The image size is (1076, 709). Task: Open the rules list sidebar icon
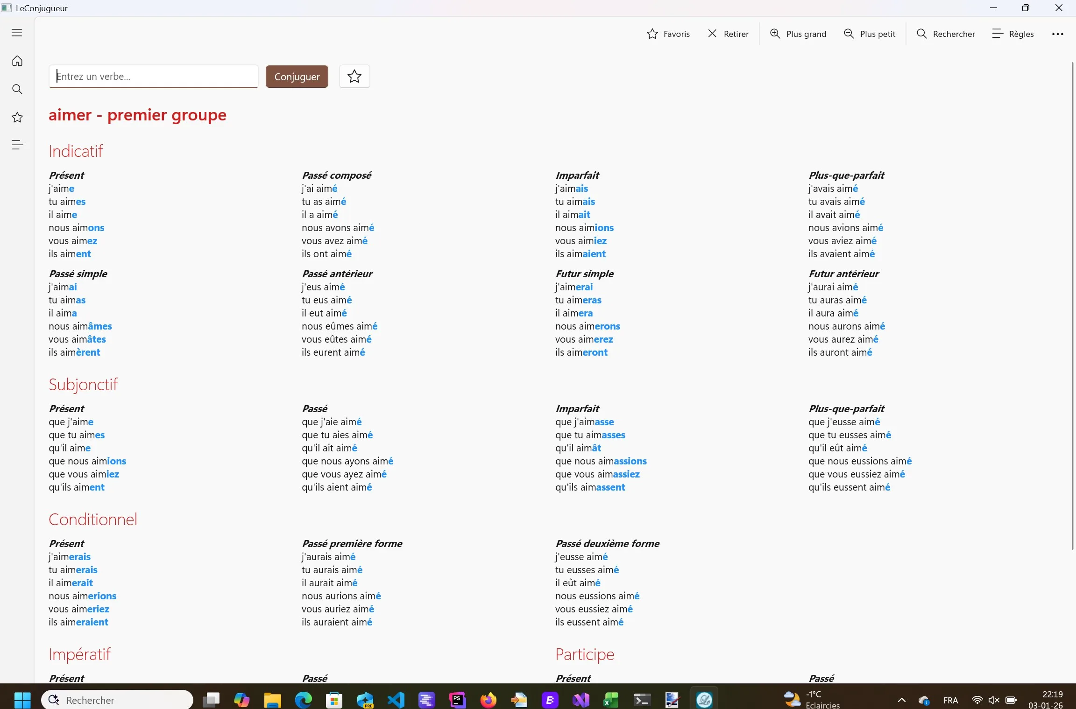coord(17,145)
